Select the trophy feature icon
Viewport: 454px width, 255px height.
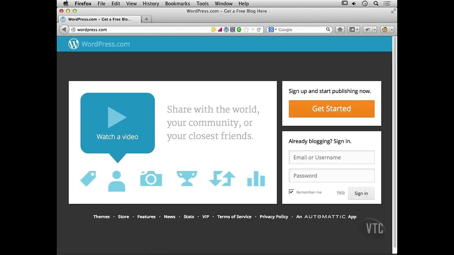(x=187, y=178)
